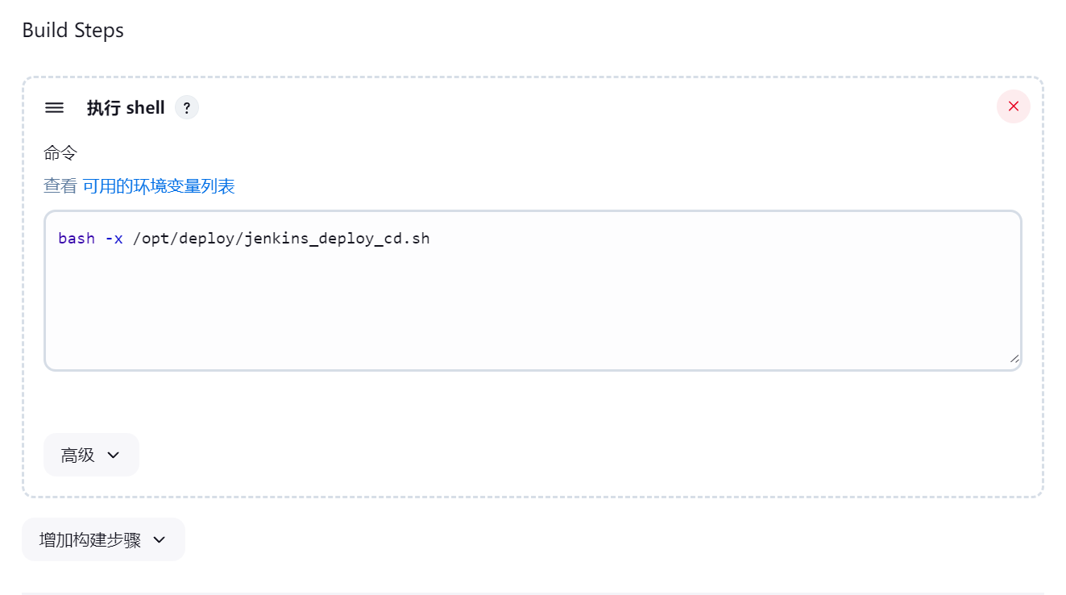Screen dimensions: 1066x595
Task: Click the 执行 shell step title
Action: point(126,108)
